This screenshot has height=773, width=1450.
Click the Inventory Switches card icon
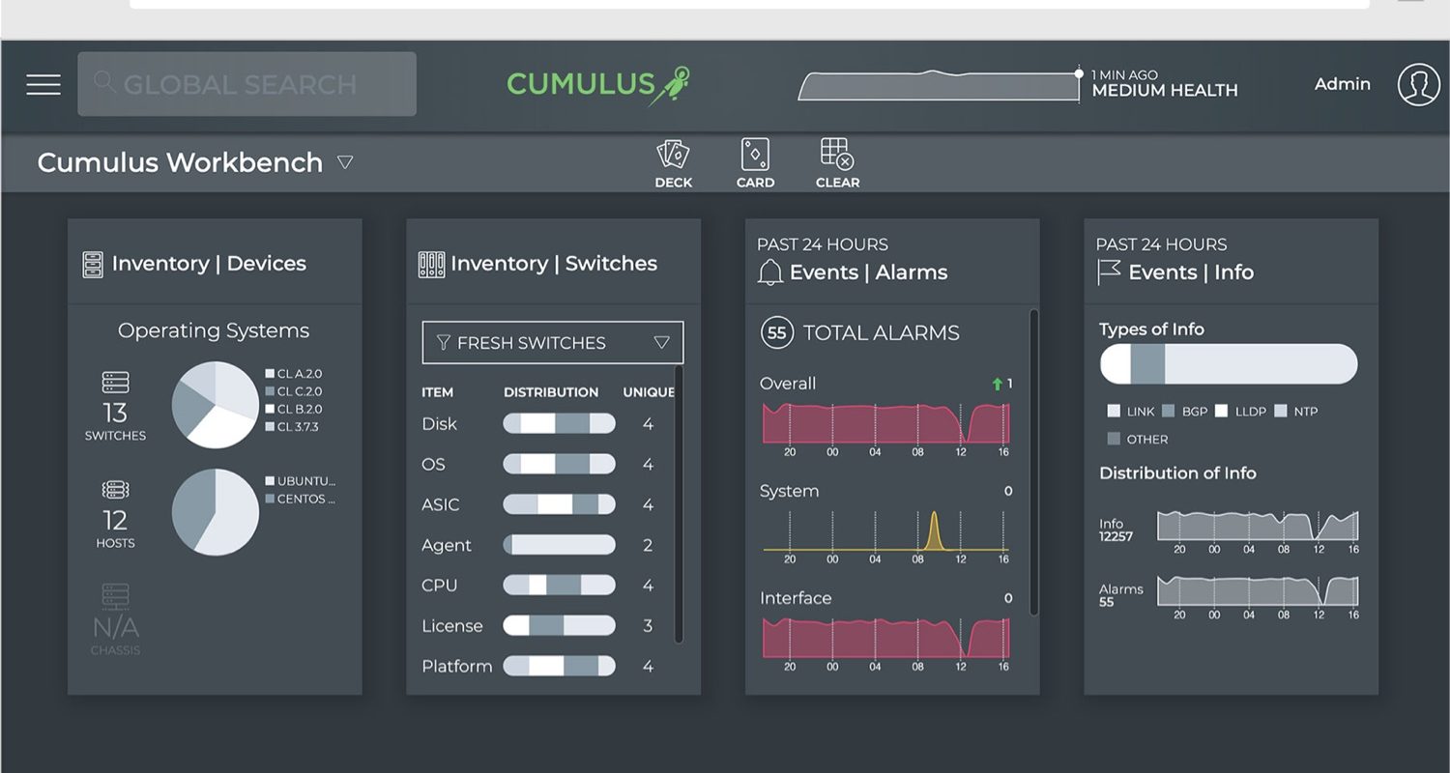pyautogui.click(x=431, y=264)
